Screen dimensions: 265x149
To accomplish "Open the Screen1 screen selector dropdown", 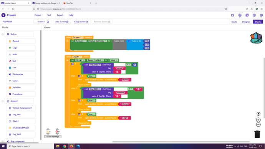I will (42, 22).
